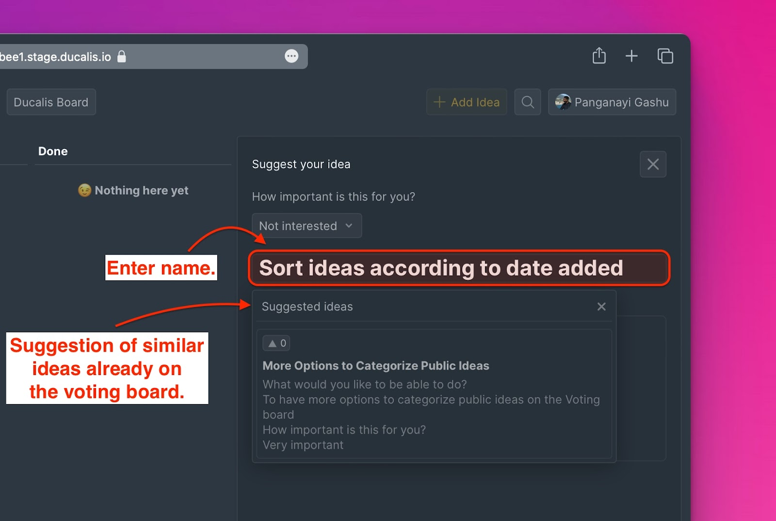Click the ellipsis icon in address bar
The width and height of the screenshot is (776, 521).
(291, 56)
